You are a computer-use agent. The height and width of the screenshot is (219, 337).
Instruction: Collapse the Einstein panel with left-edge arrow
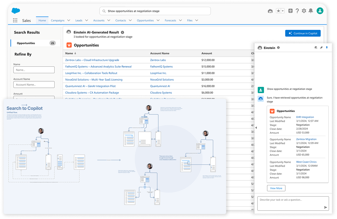[x=256, y=128]
